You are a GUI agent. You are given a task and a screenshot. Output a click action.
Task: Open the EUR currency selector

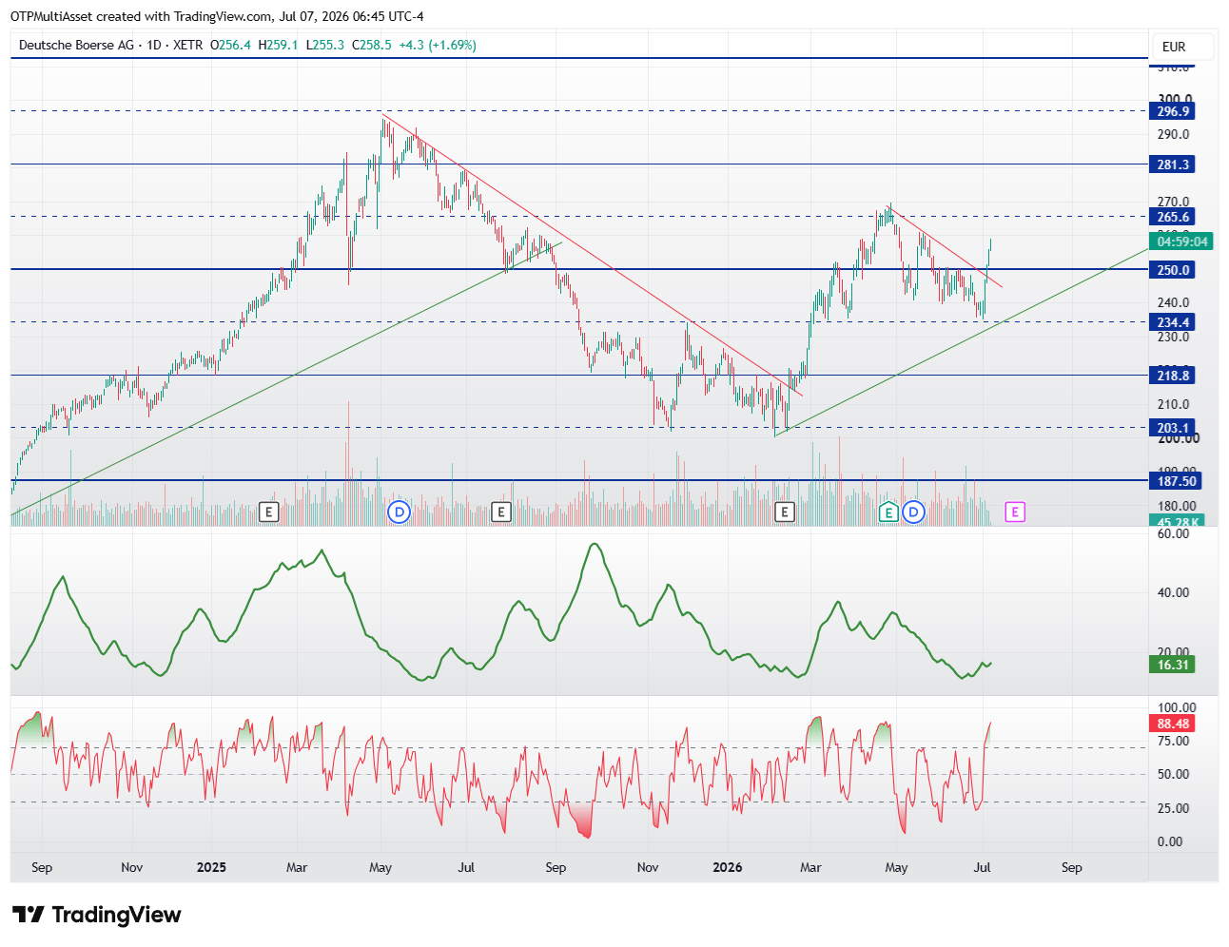coord(1174,47)
